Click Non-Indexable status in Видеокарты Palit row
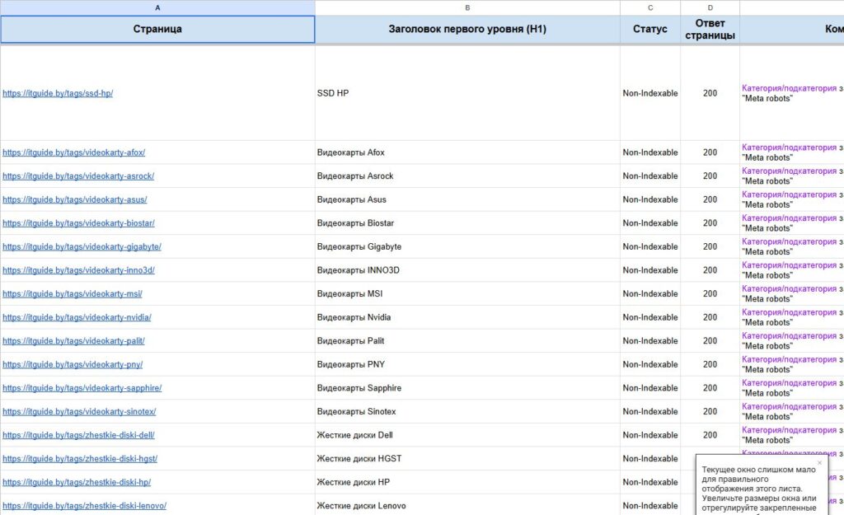 click(x=650, y=341)
